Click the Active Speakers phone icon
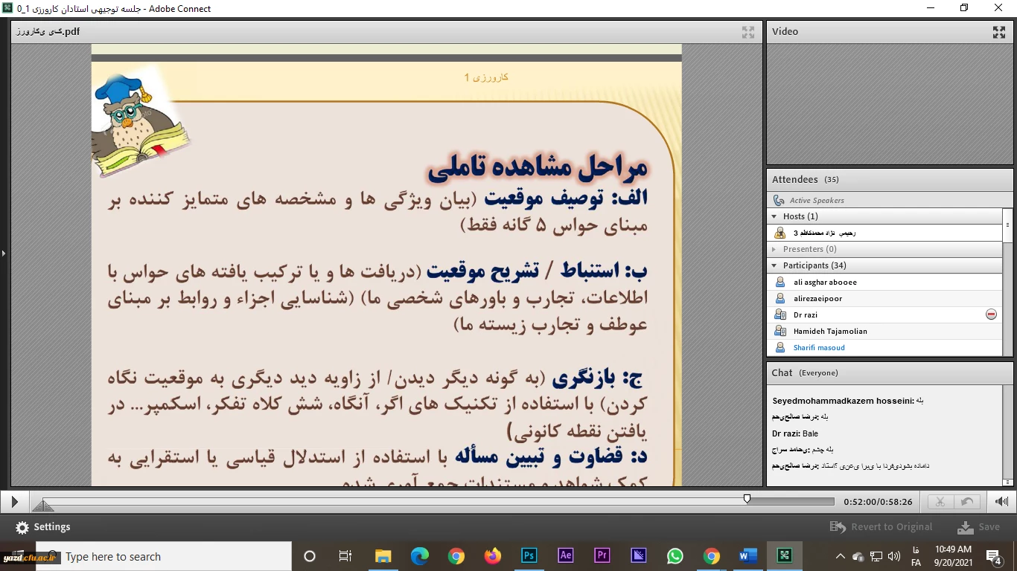Image resolution: width=1017 pixels, height=571 pixels. (779, 200)
